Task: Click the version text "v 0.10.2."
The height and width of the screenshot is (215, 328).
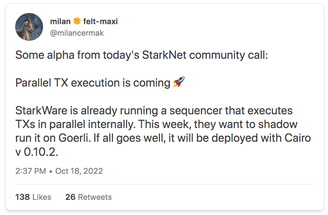Action: point(37,152)
